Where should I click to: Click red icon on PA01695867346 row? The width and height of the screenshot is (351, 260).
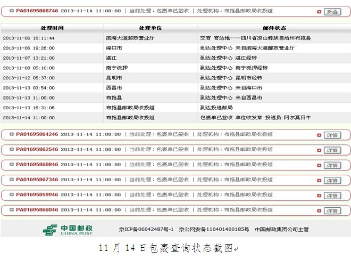click(x=319, y=181)
